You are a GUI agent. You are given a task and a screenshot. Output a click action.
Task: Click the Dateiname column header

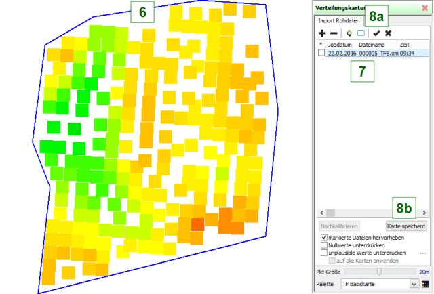click(372, 44)
